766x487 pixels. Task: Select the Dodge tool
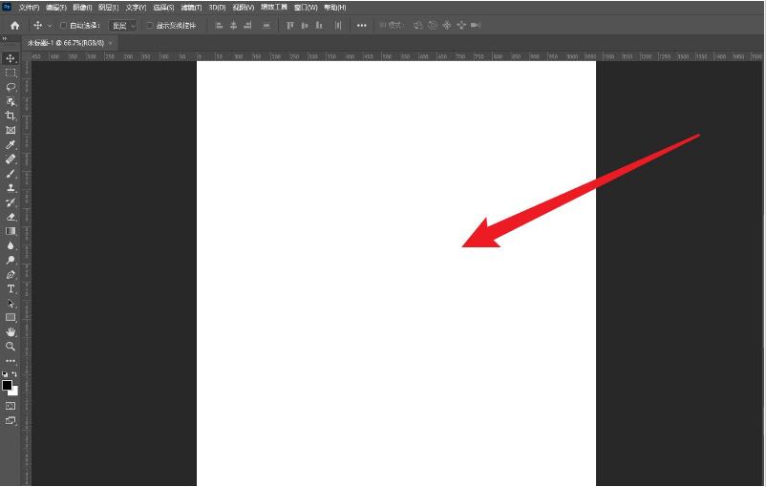tap(11, 260)
